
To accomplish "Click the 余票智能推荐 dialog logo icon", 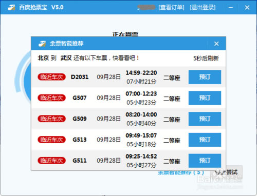I will coord(42,44).
